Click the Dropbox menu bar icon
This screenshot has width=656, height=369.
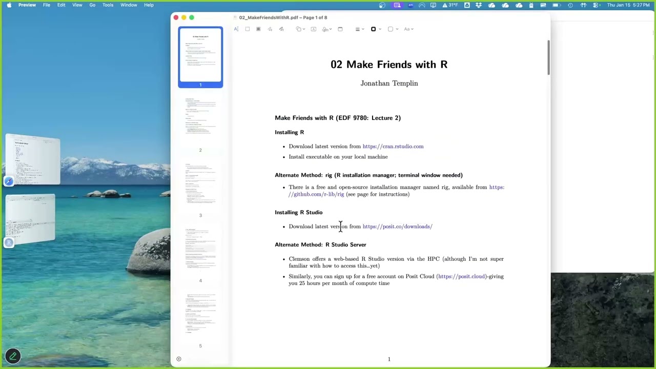[x=479, y=5]
